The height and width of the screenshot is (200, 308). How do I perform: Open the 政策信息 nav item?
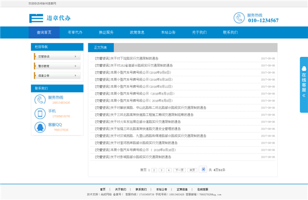137,32
